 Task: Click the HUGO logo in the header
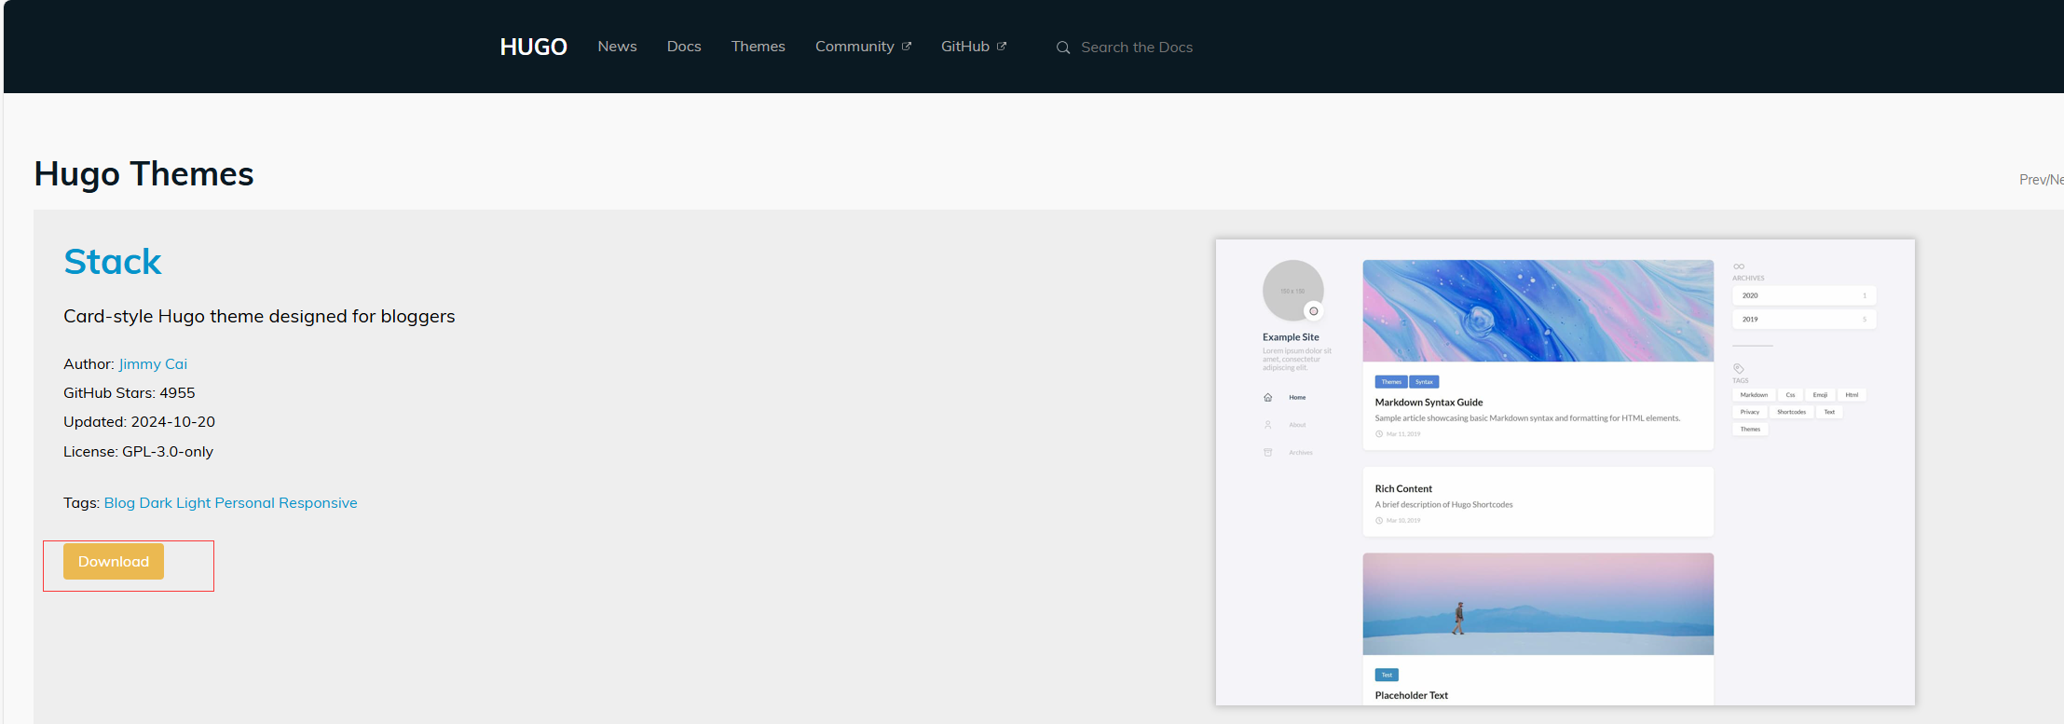click(533, 47)
